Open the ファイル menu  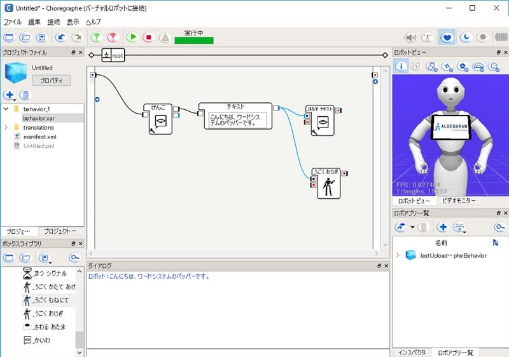click(13, 22)
